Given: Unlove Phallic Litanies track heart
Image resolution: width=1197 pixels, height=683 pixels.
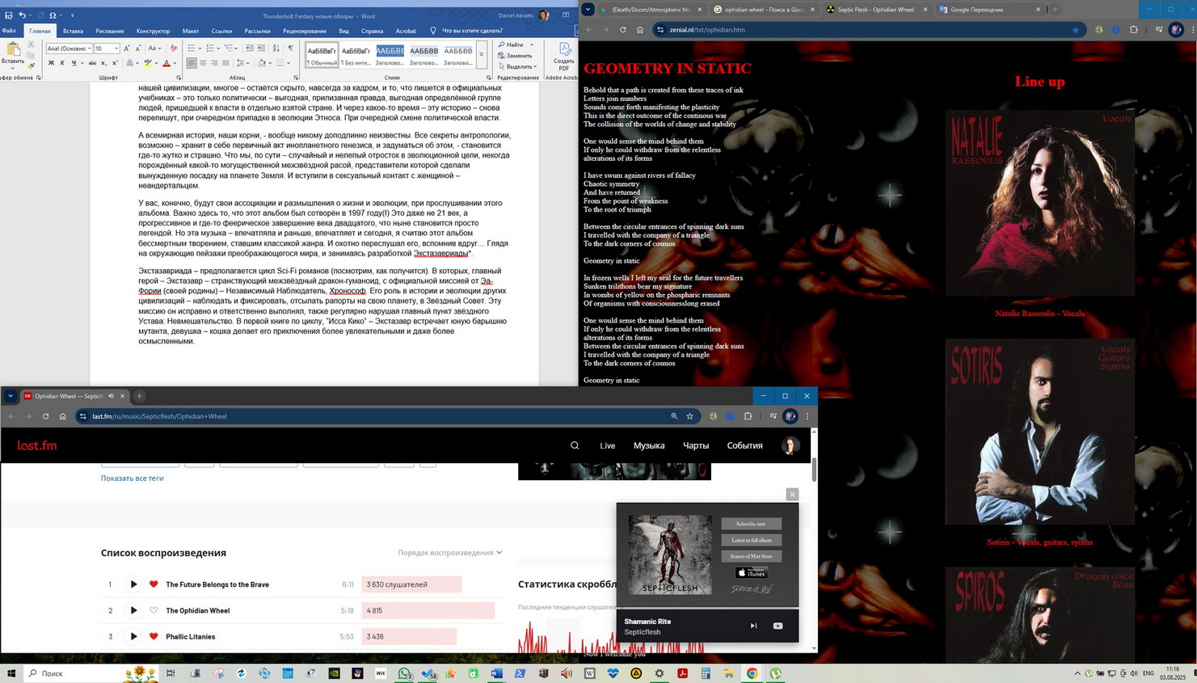Looking at the screenshot, I should pos(154,636).
